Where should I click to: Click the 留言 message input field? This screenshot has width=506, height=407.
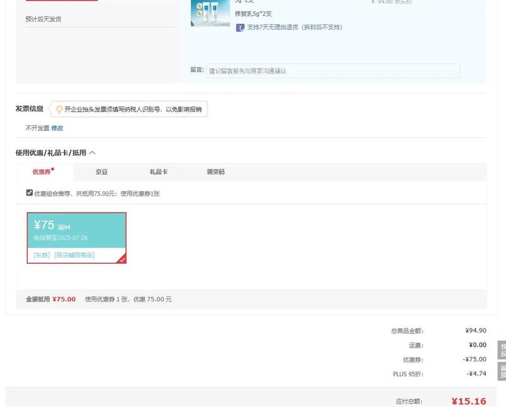pyautogui.click(x=333, y=71)
